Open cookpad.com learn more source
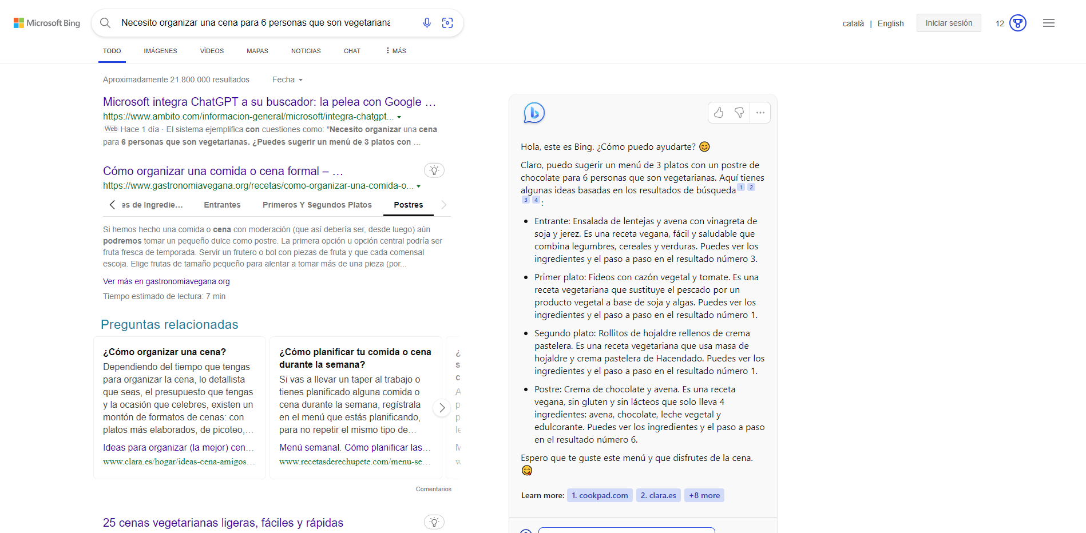Screen dimensions: 1086x533 coord(600,495)
